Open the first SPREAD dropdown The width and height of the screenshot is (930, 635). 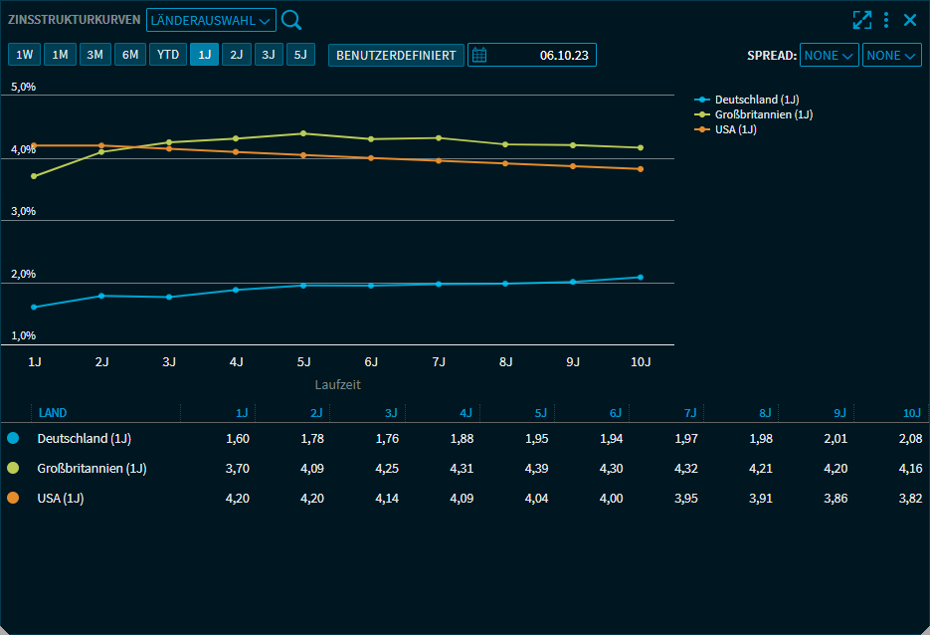[829, 56]
